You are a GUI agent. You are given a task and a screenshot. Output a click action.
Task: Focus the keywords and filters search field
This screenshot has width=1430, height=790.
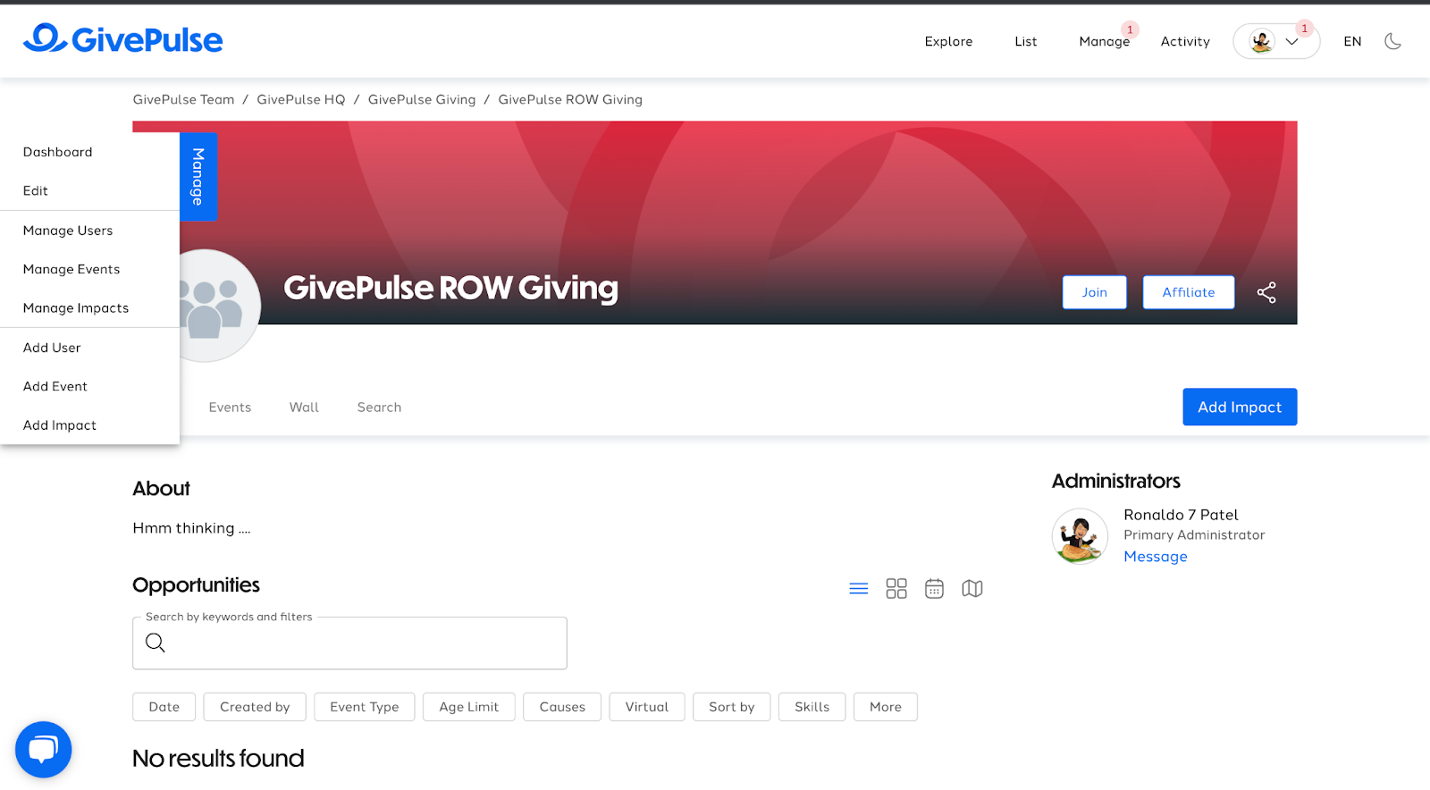pyautogui.click(x=349, y=643)
